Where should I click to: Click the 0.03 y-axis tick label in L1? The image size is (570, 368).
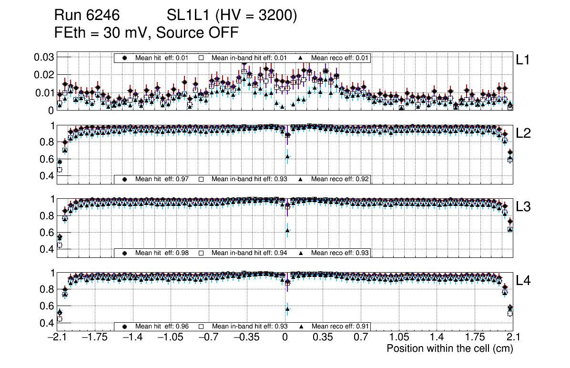[44, 57]
